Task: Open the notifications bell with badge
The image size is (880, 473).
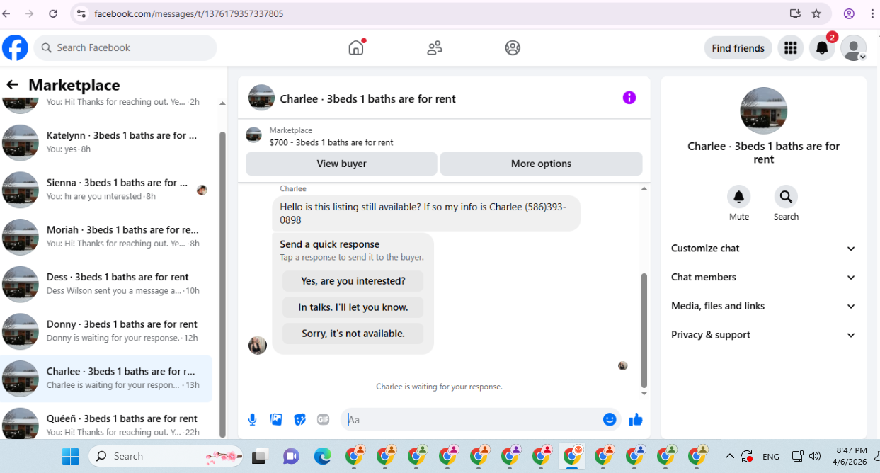Action: click(x=822, y=48)
